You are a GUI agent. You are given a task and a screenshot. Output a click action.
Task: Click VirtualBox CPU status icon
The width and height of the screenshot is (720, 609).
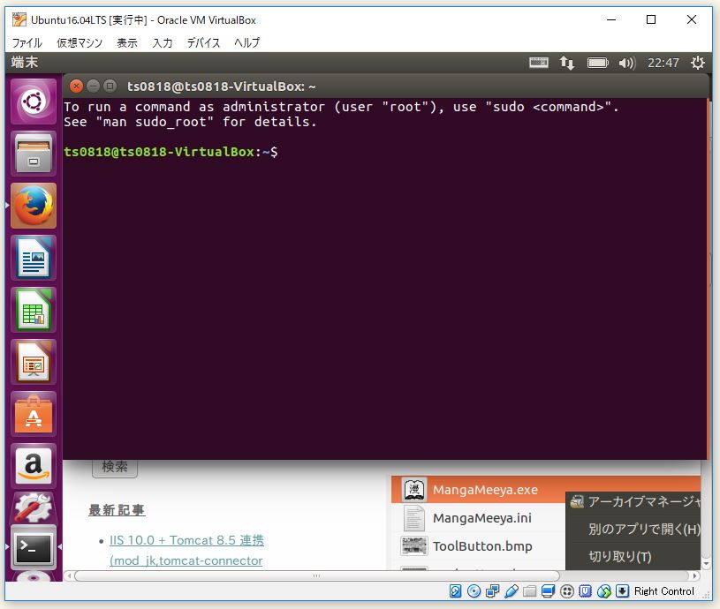coord(585,591)
